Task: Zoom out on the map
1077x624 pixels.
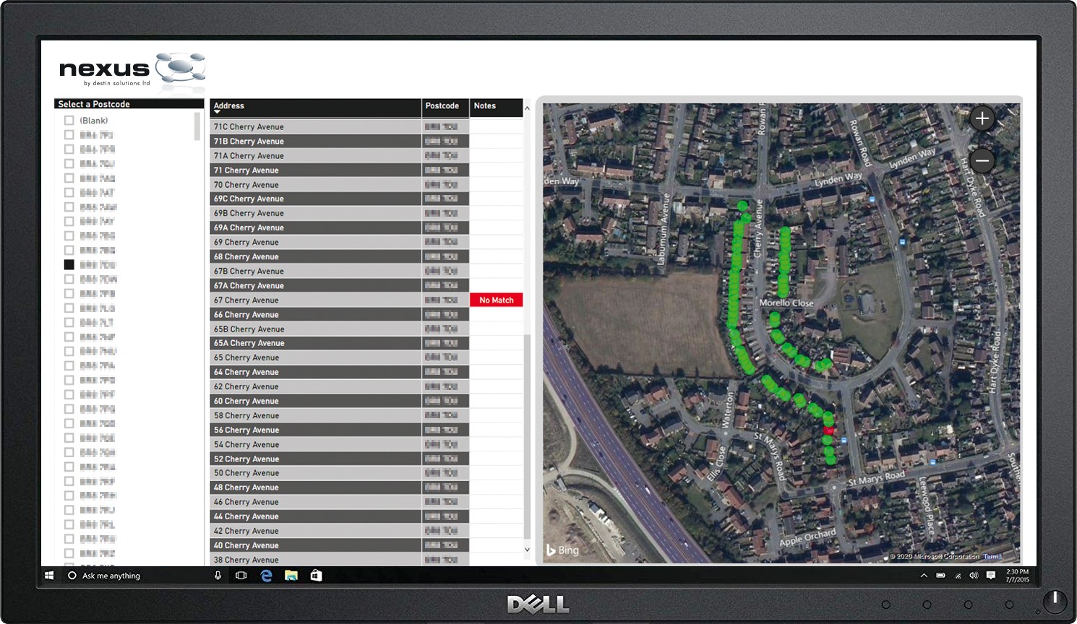Action: click(982, 160)
